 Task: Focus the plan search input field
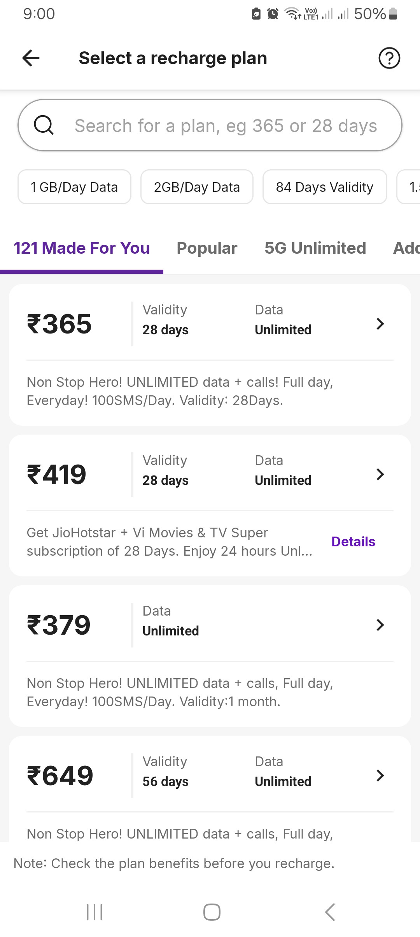point(226,126)
